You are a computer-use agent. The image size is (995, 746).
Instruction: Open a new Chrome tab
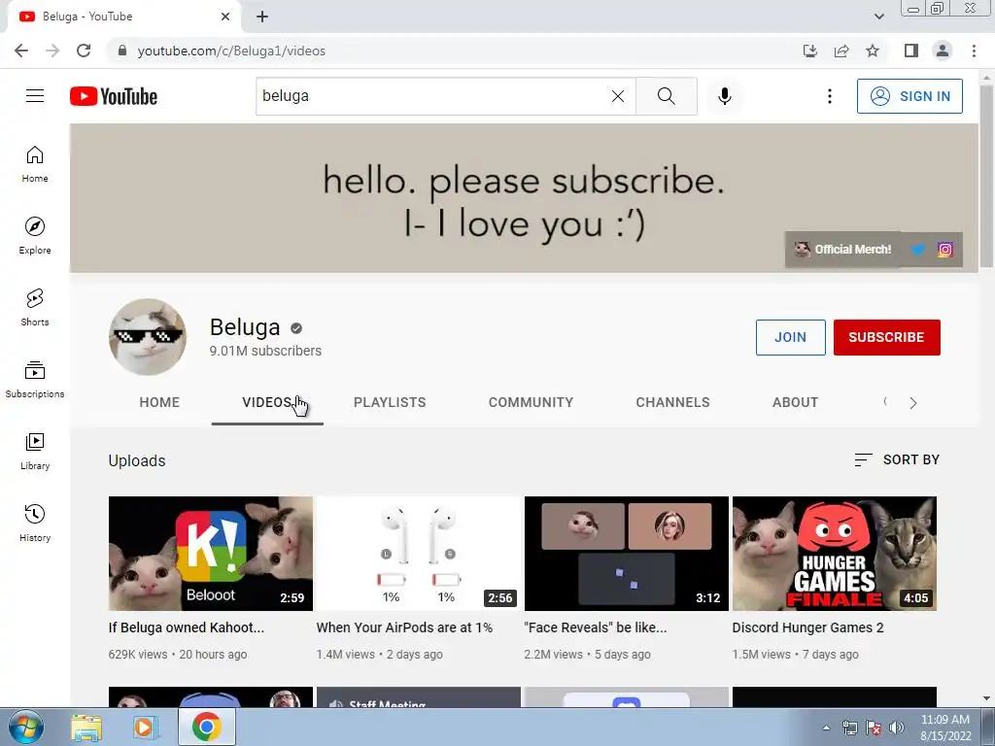click(262, 17)
